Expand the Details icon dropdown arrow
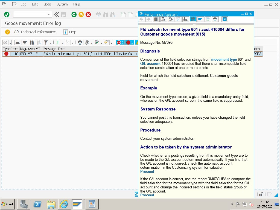The height and width of the screenshot is (210, 280). click(10, 43)
